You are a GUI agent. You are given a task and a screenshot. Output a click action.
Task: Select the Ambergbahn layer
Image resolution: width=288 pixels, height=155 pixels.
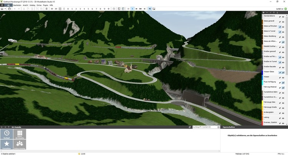tap(268, 112)
